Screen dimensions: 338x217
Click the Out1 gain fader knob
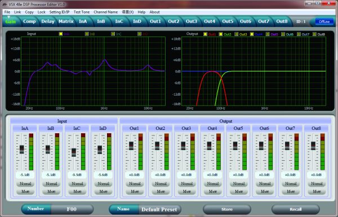131,146
